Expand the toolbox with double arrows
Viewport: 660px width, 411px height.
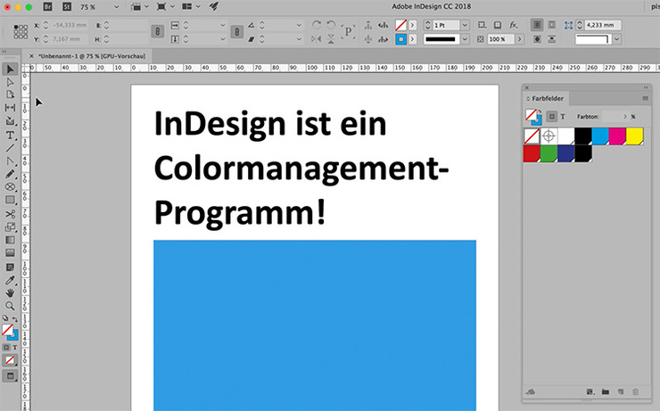(x=4, y=52)
